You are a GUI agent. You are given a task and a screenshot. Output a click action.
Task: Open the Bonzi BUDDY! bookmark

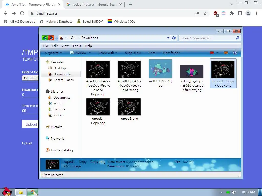90,21
